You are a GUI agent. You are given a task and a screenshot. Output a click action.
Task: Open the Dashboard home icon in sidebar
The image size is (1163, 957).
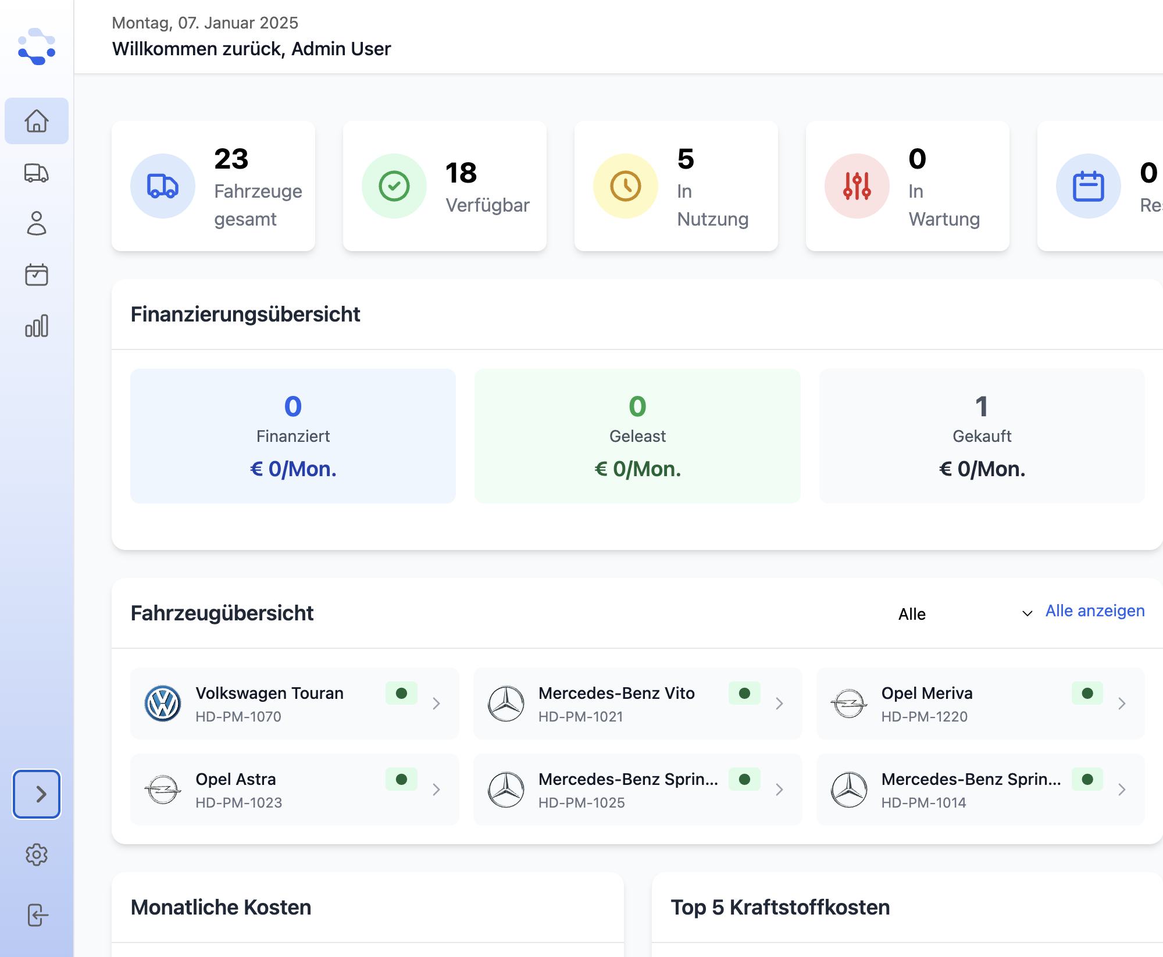(37, 121)
